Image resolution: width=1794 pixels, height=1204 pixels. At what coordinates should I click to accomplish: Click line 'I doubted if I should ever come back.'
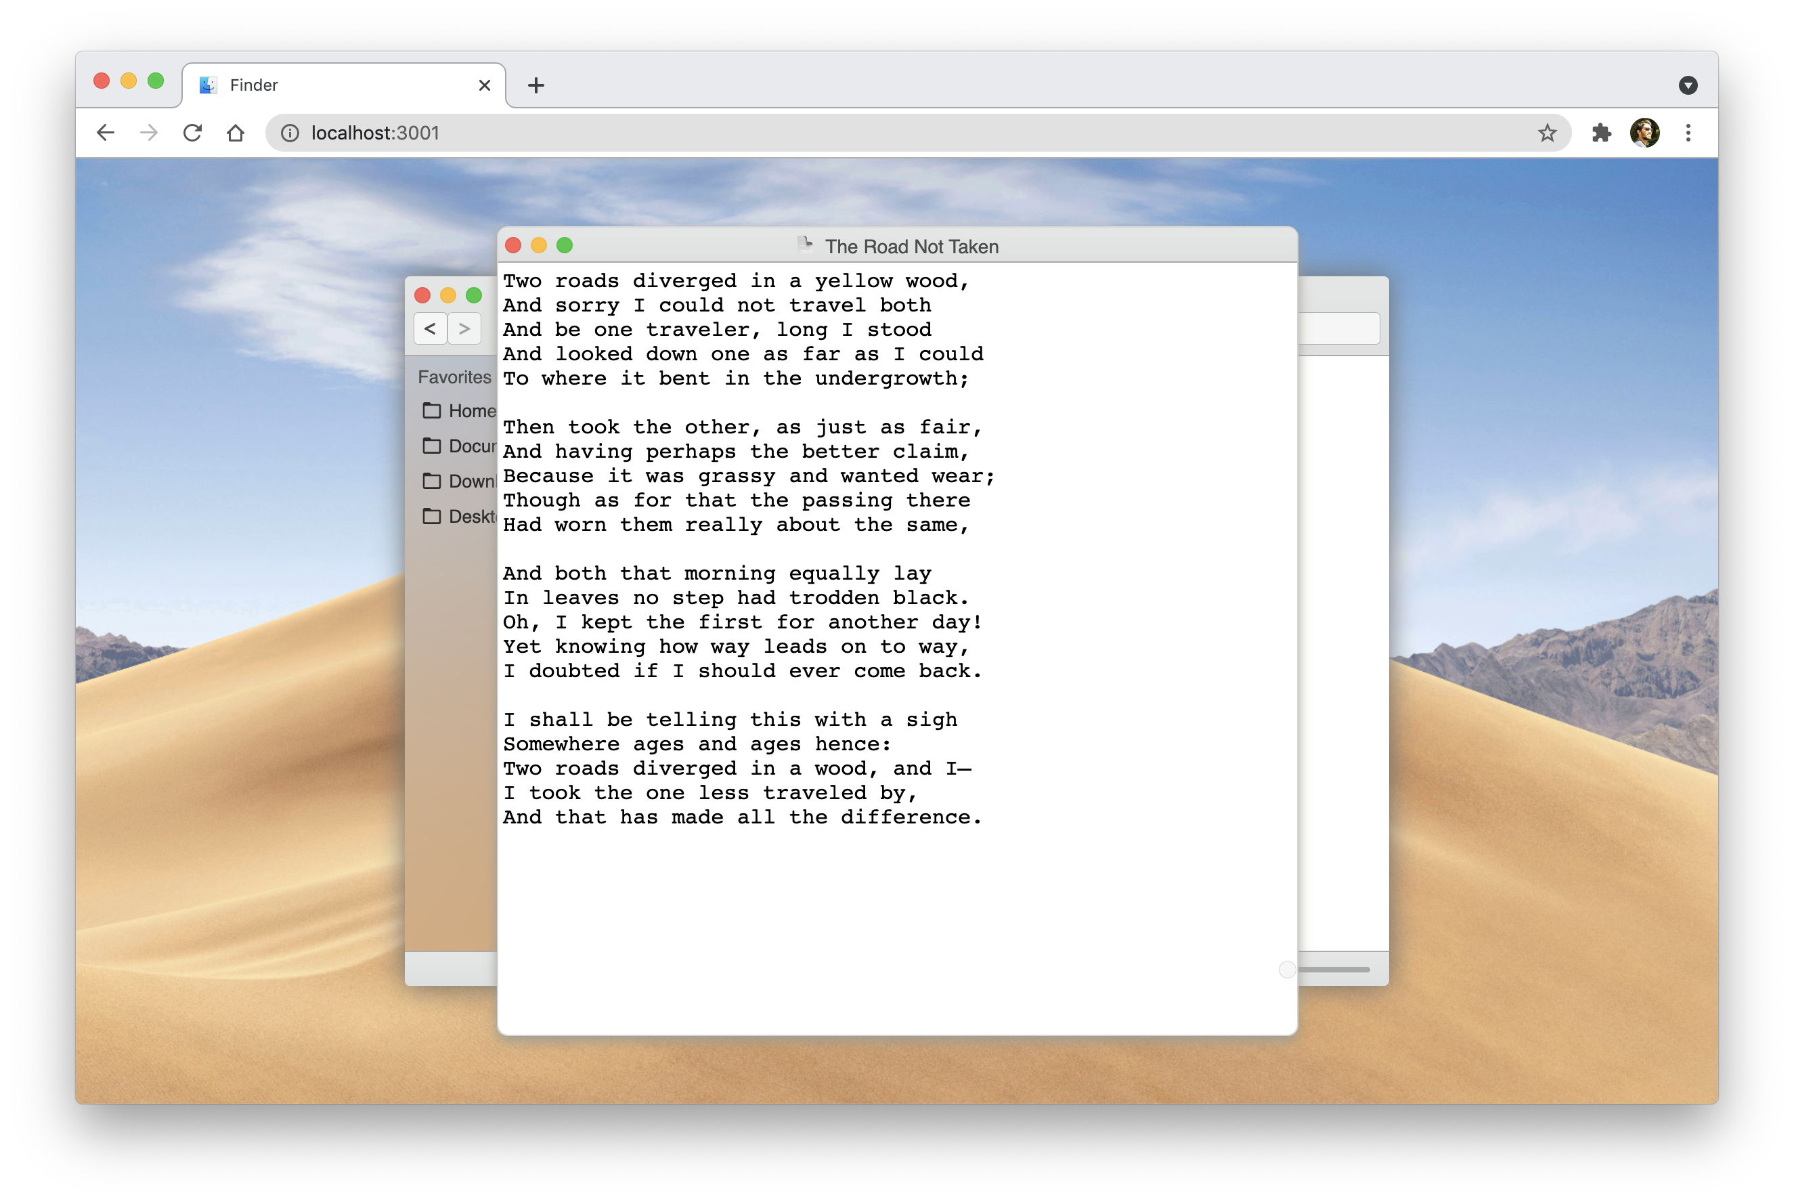(743, 671)
